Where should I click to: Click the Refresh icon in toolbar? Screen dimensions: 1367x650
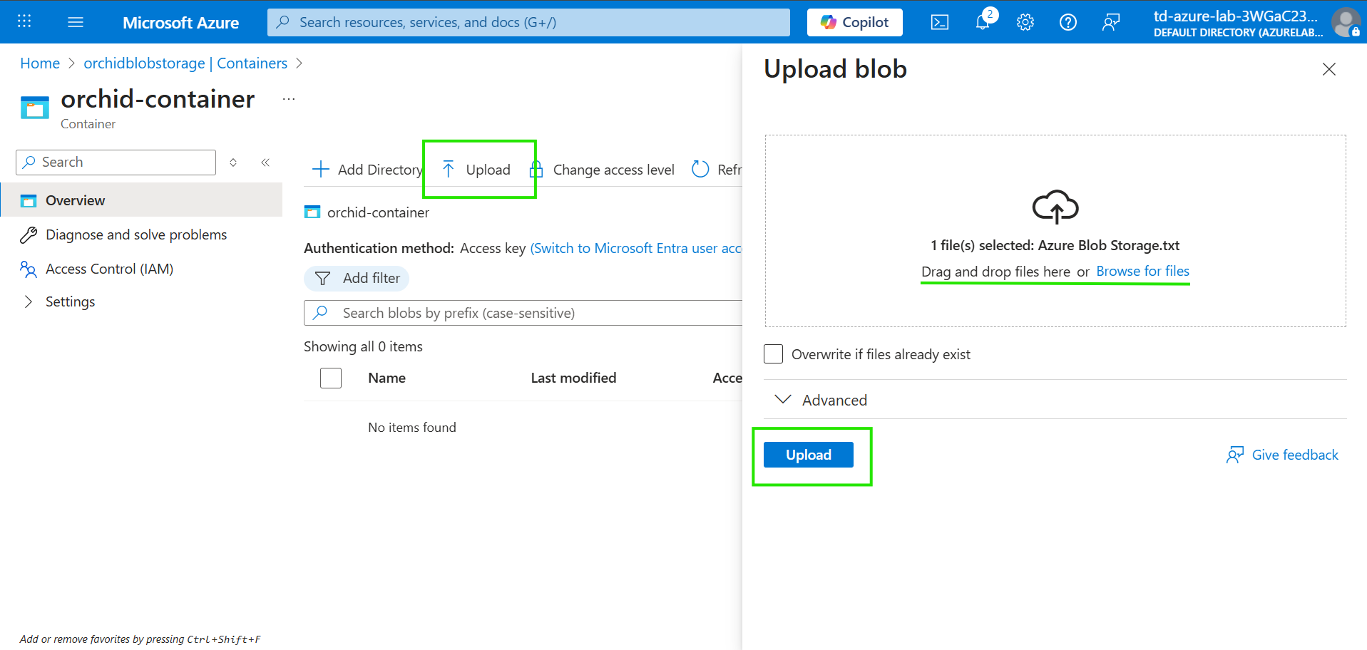(x=700, y=170)
